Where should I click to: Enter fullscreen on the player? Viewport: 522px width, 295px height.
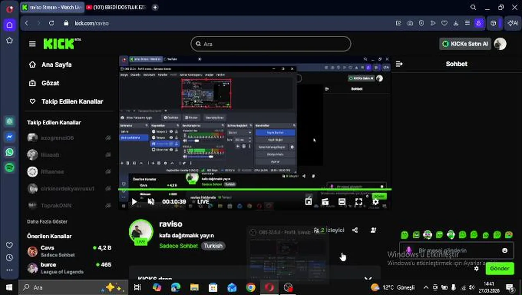(x=359, y=202)
